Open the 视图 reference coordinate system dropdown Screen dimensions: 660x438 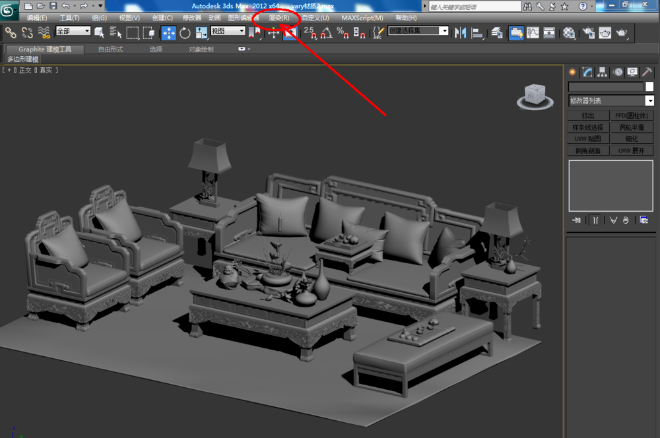click(x=228, y=31)
